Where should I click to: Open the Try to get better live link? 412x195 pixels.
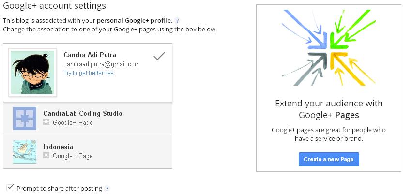(89, 73)
